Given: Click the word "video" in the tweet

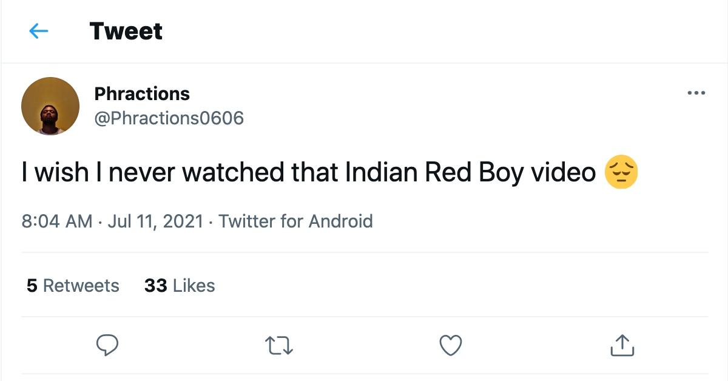Looking at the screenshot, I should (564, 174).
